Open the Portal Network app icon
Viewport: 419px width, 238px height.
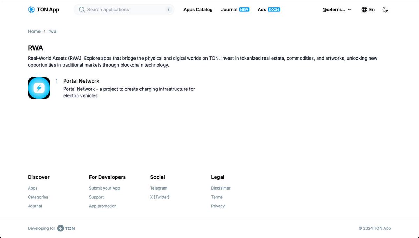[x=39, y=88]
